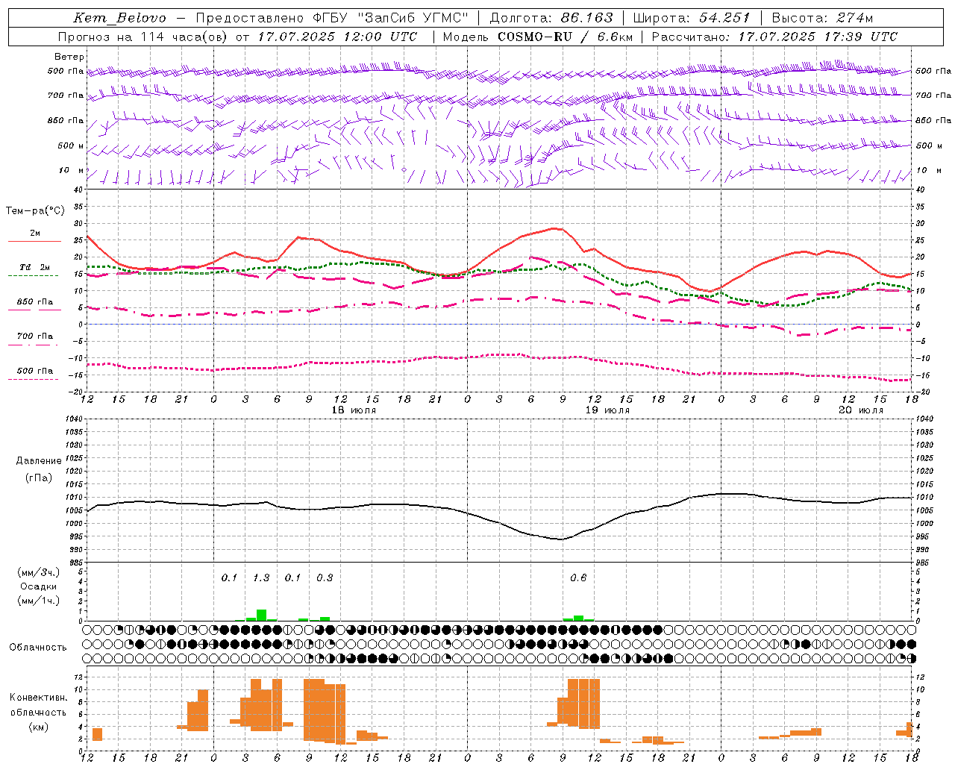955x764 pixels.
Task: Click the precipitation value '0.3'
Action: point(325,578)
